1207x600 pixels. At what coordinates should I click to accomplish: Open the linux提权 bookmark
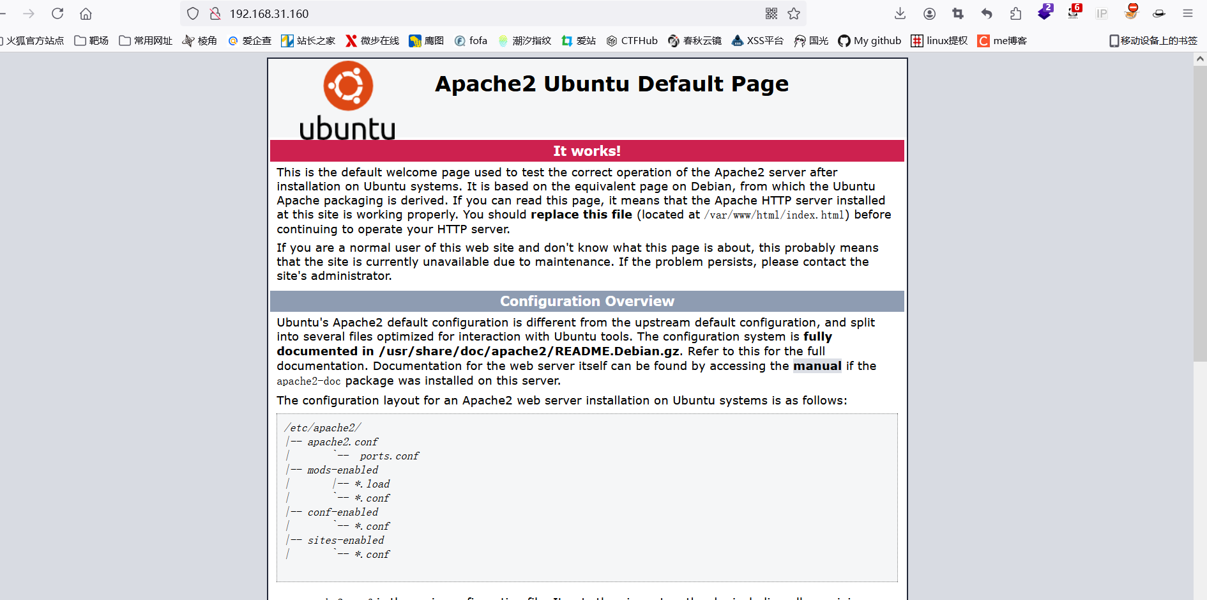tap(939, 41)
